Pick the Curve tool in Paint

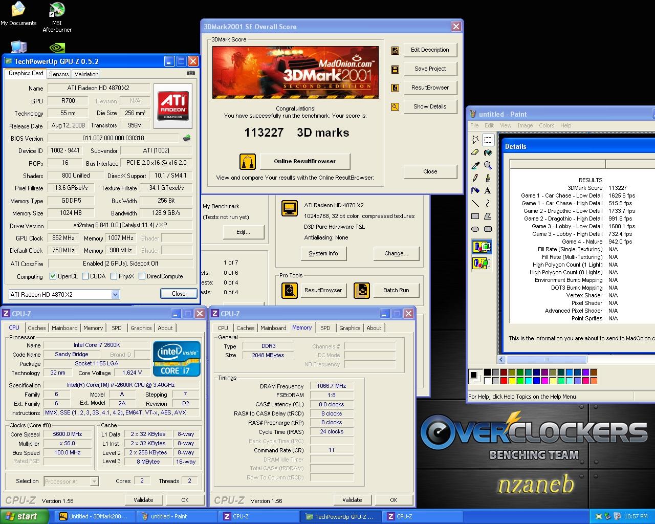click(488, 204)
